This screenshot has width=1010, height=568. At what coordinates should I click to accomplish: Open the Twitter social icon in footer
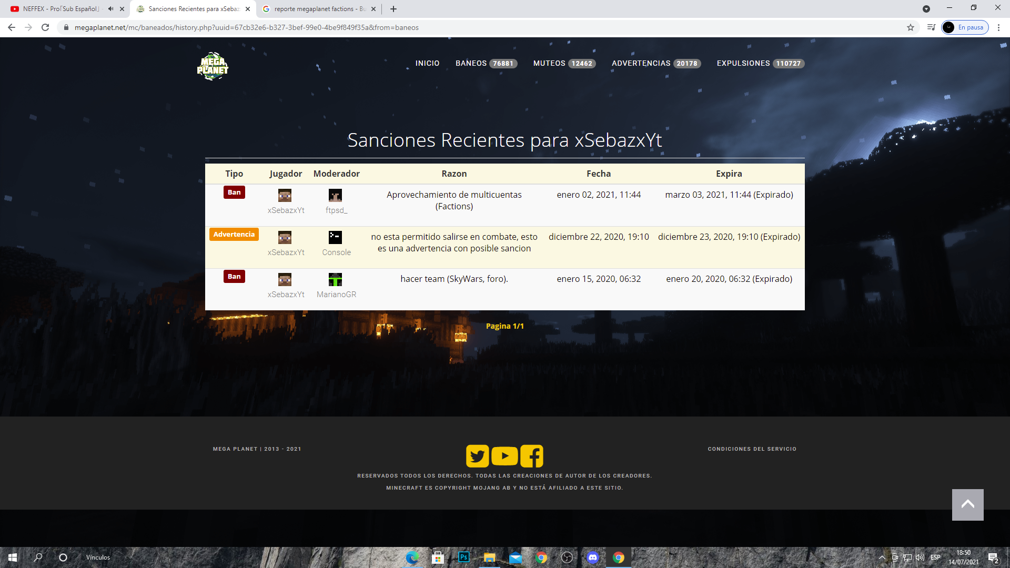click(478, 456)
